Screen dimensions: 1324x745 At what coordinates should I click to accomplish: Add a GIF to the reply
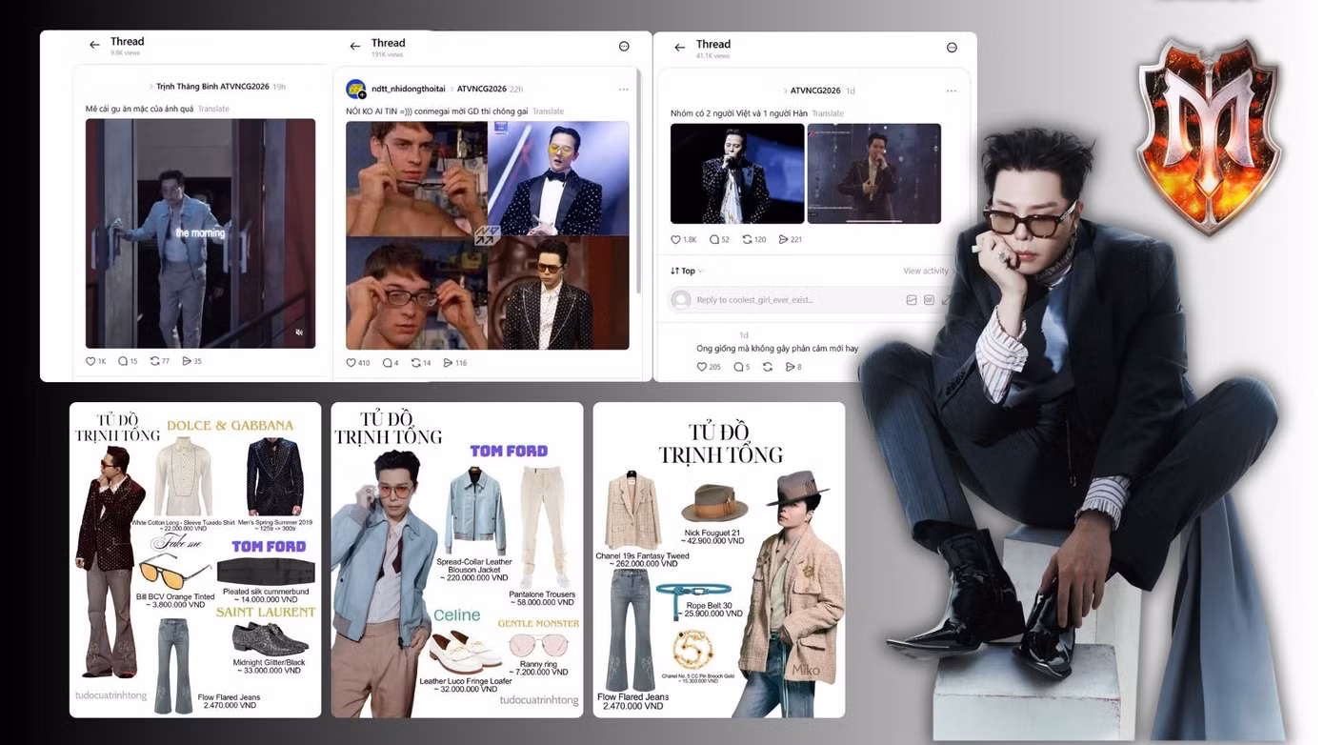[x=929, y=300]
